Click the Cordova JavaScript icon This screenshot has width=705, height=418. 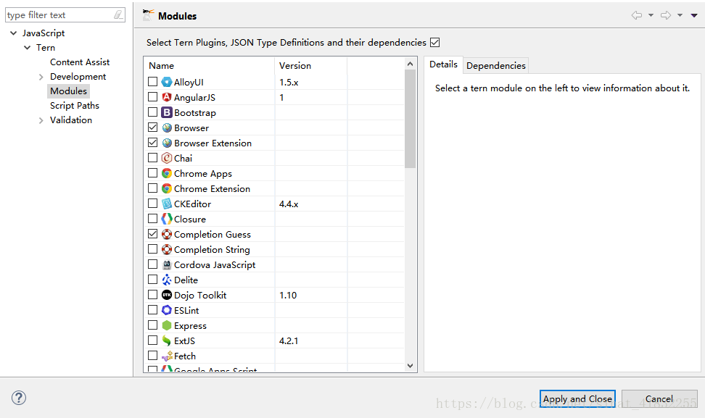coord(167,265)
